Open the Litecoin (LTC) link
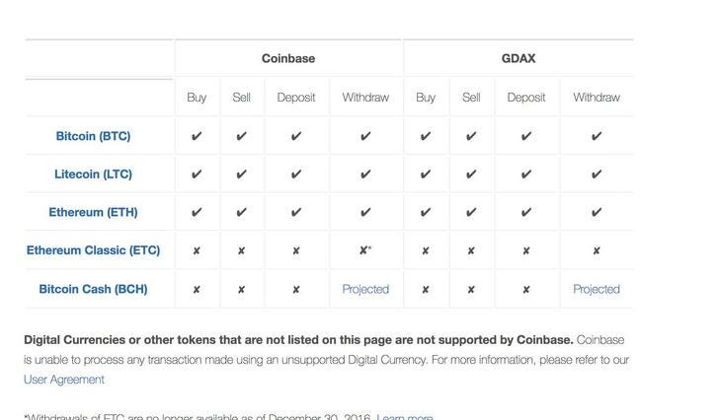The width and height of the screenshot is (719, 420). pos(93,175)
